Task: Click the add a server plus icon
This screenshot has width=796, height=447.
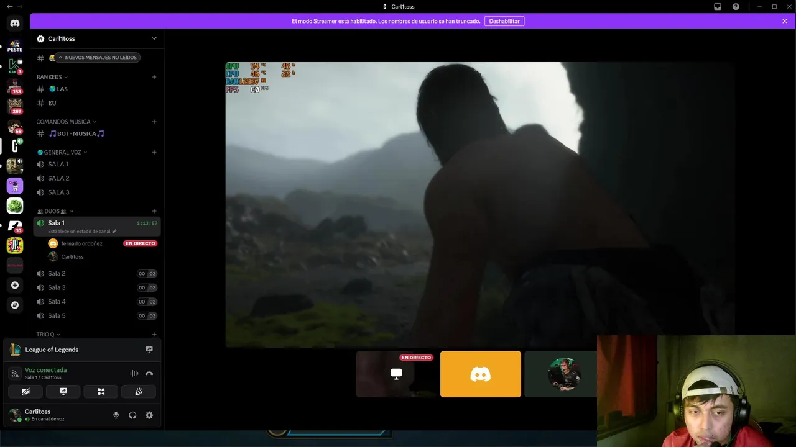Action: [15, 285]
